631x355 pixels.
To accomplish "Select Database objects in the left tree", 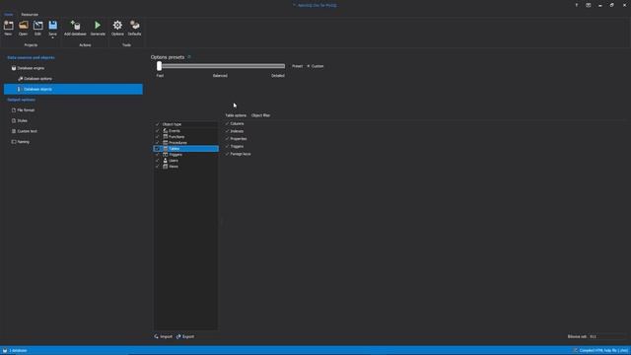I will pyautogui.click(x=73, y=89).
